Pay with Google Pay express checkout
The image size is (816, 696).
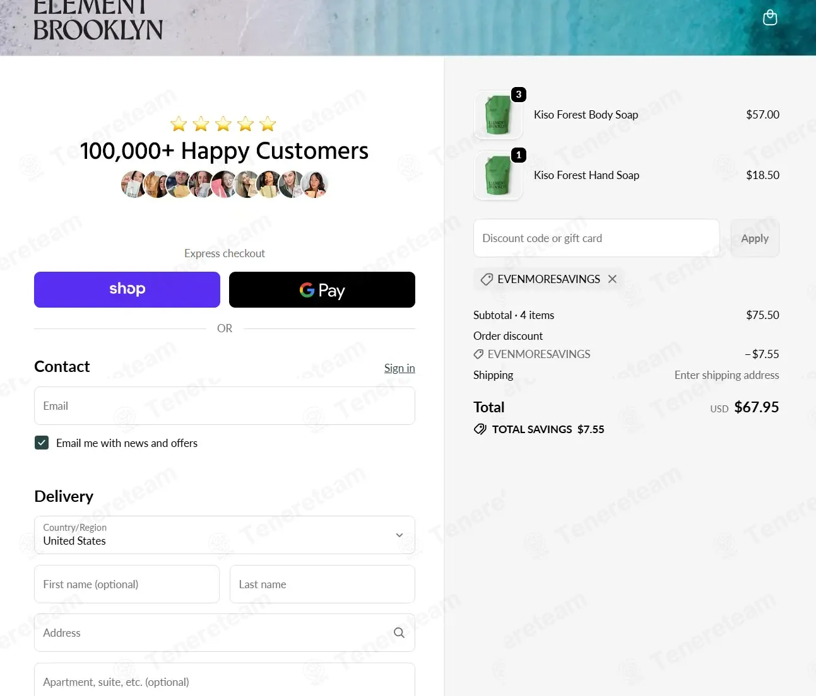tap(322, 290)
